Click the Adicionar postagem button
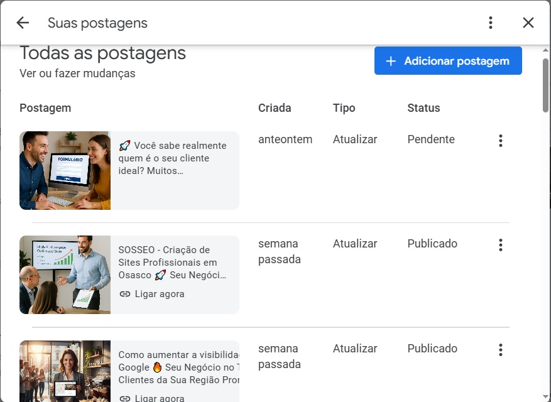 448,60
